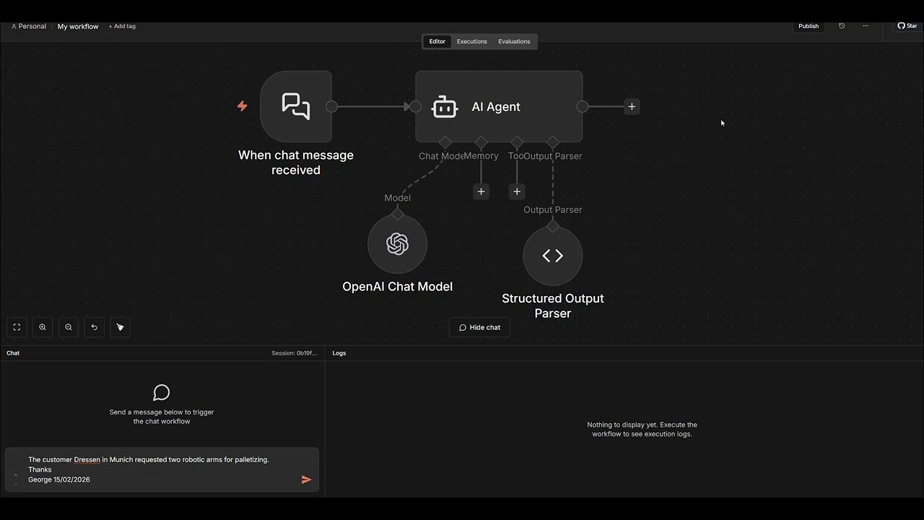Reset the canvas zoom
The width and height of the screenshot is (924, 520).
point(94,327)
